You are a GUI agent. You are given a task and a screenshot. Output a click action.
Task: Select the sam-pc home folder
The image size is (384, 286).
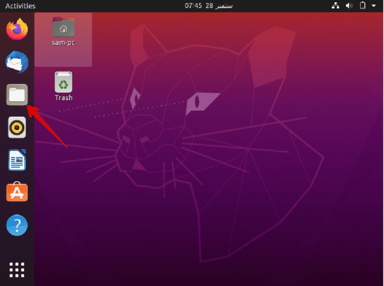tap(63, 28)
